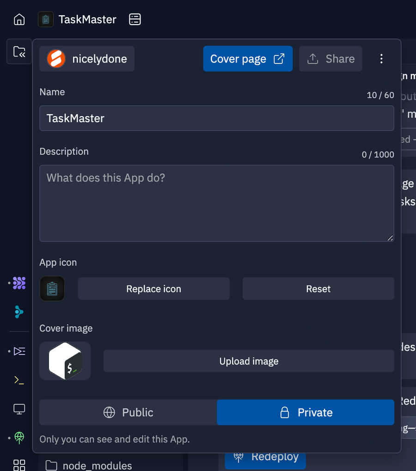Set app visibility to Public
Image resolution: width=416 pixels, height=471 pixels.
(128, 412)
